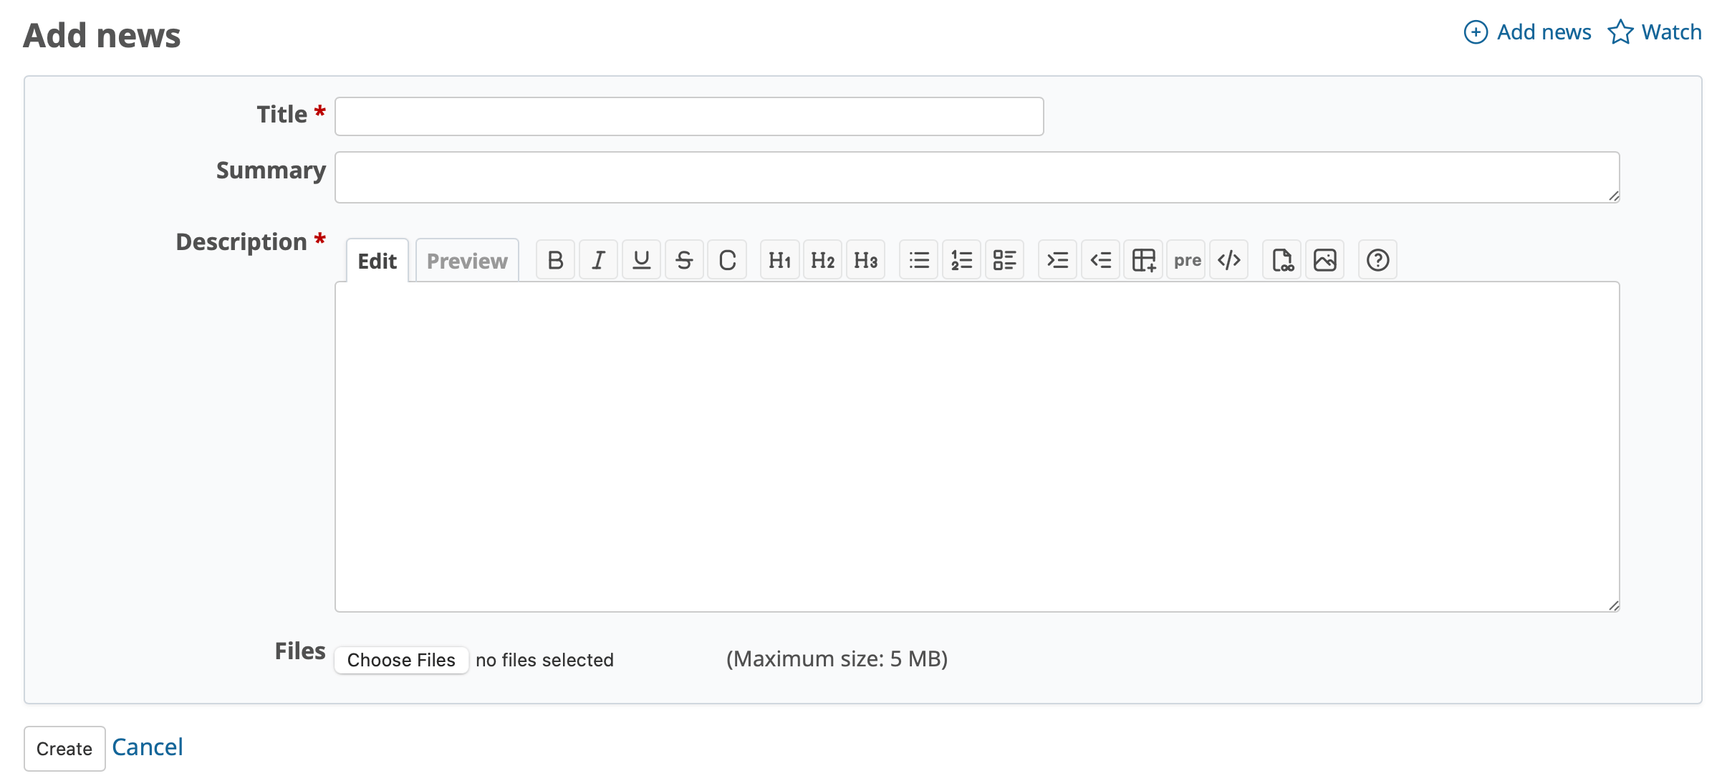The height and width of the screenshot is (781, 1722).
Task: Insert an unordered bullet list
Action: point(918,260)
